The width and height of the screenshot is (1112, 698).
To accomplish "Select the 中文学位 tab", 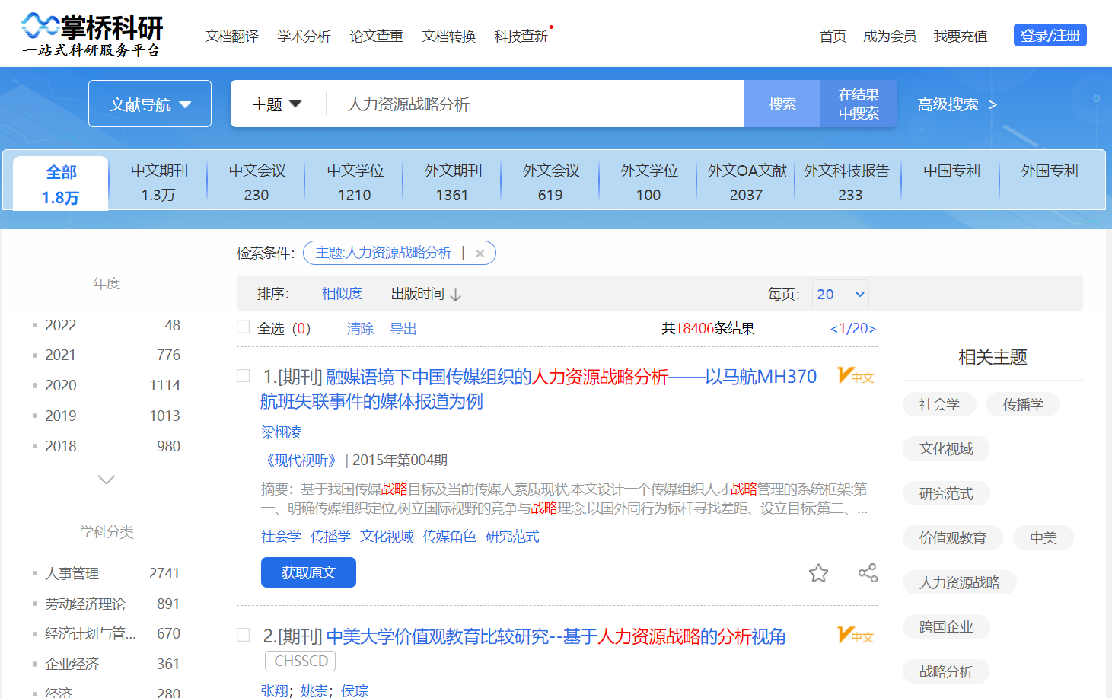I will 355,183.
